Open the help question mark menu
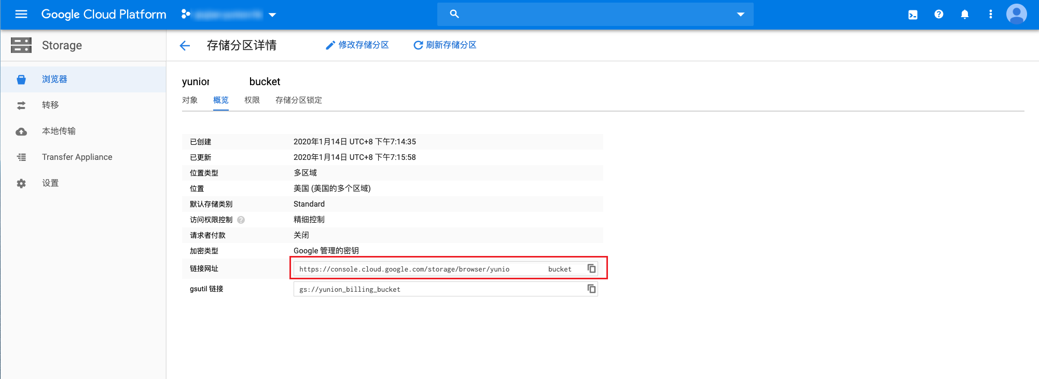 (939, 15)
